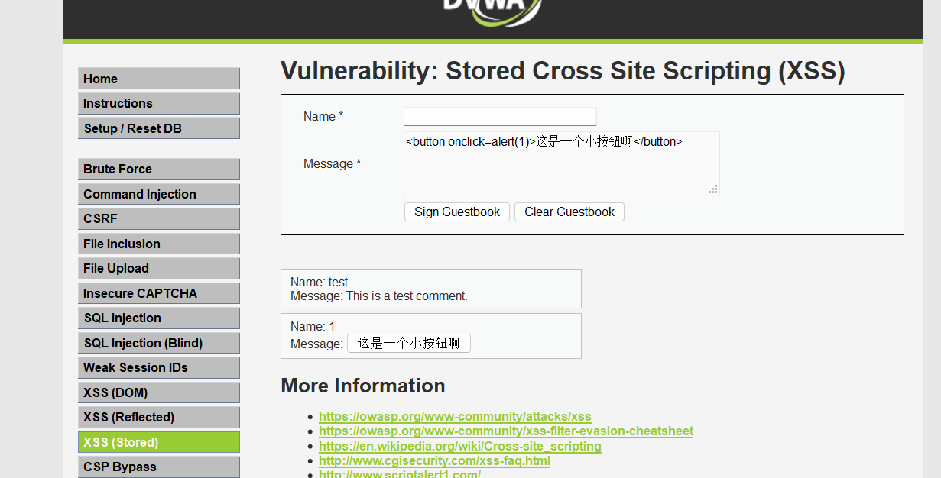Navigate to File Upload

tap(159, 268)
